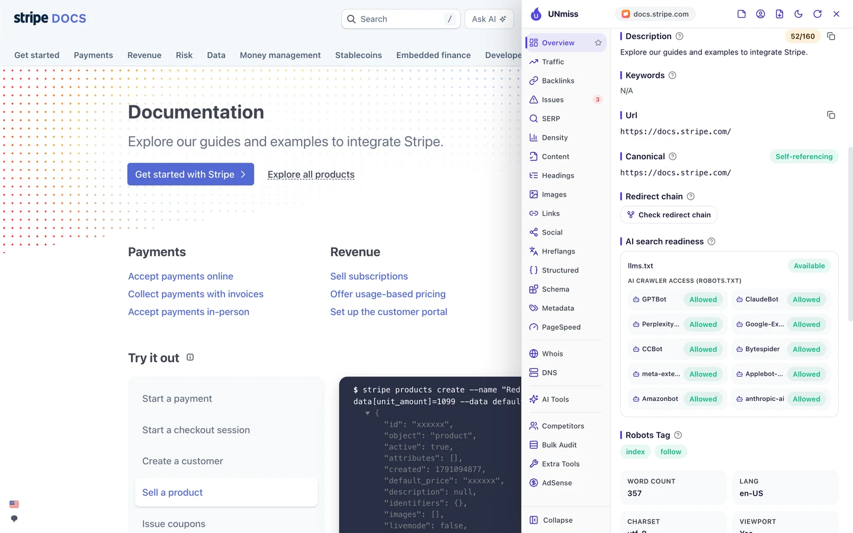Open the UNmiss account profile icon
Screen dimensions: 853x533
click(761, 14)
